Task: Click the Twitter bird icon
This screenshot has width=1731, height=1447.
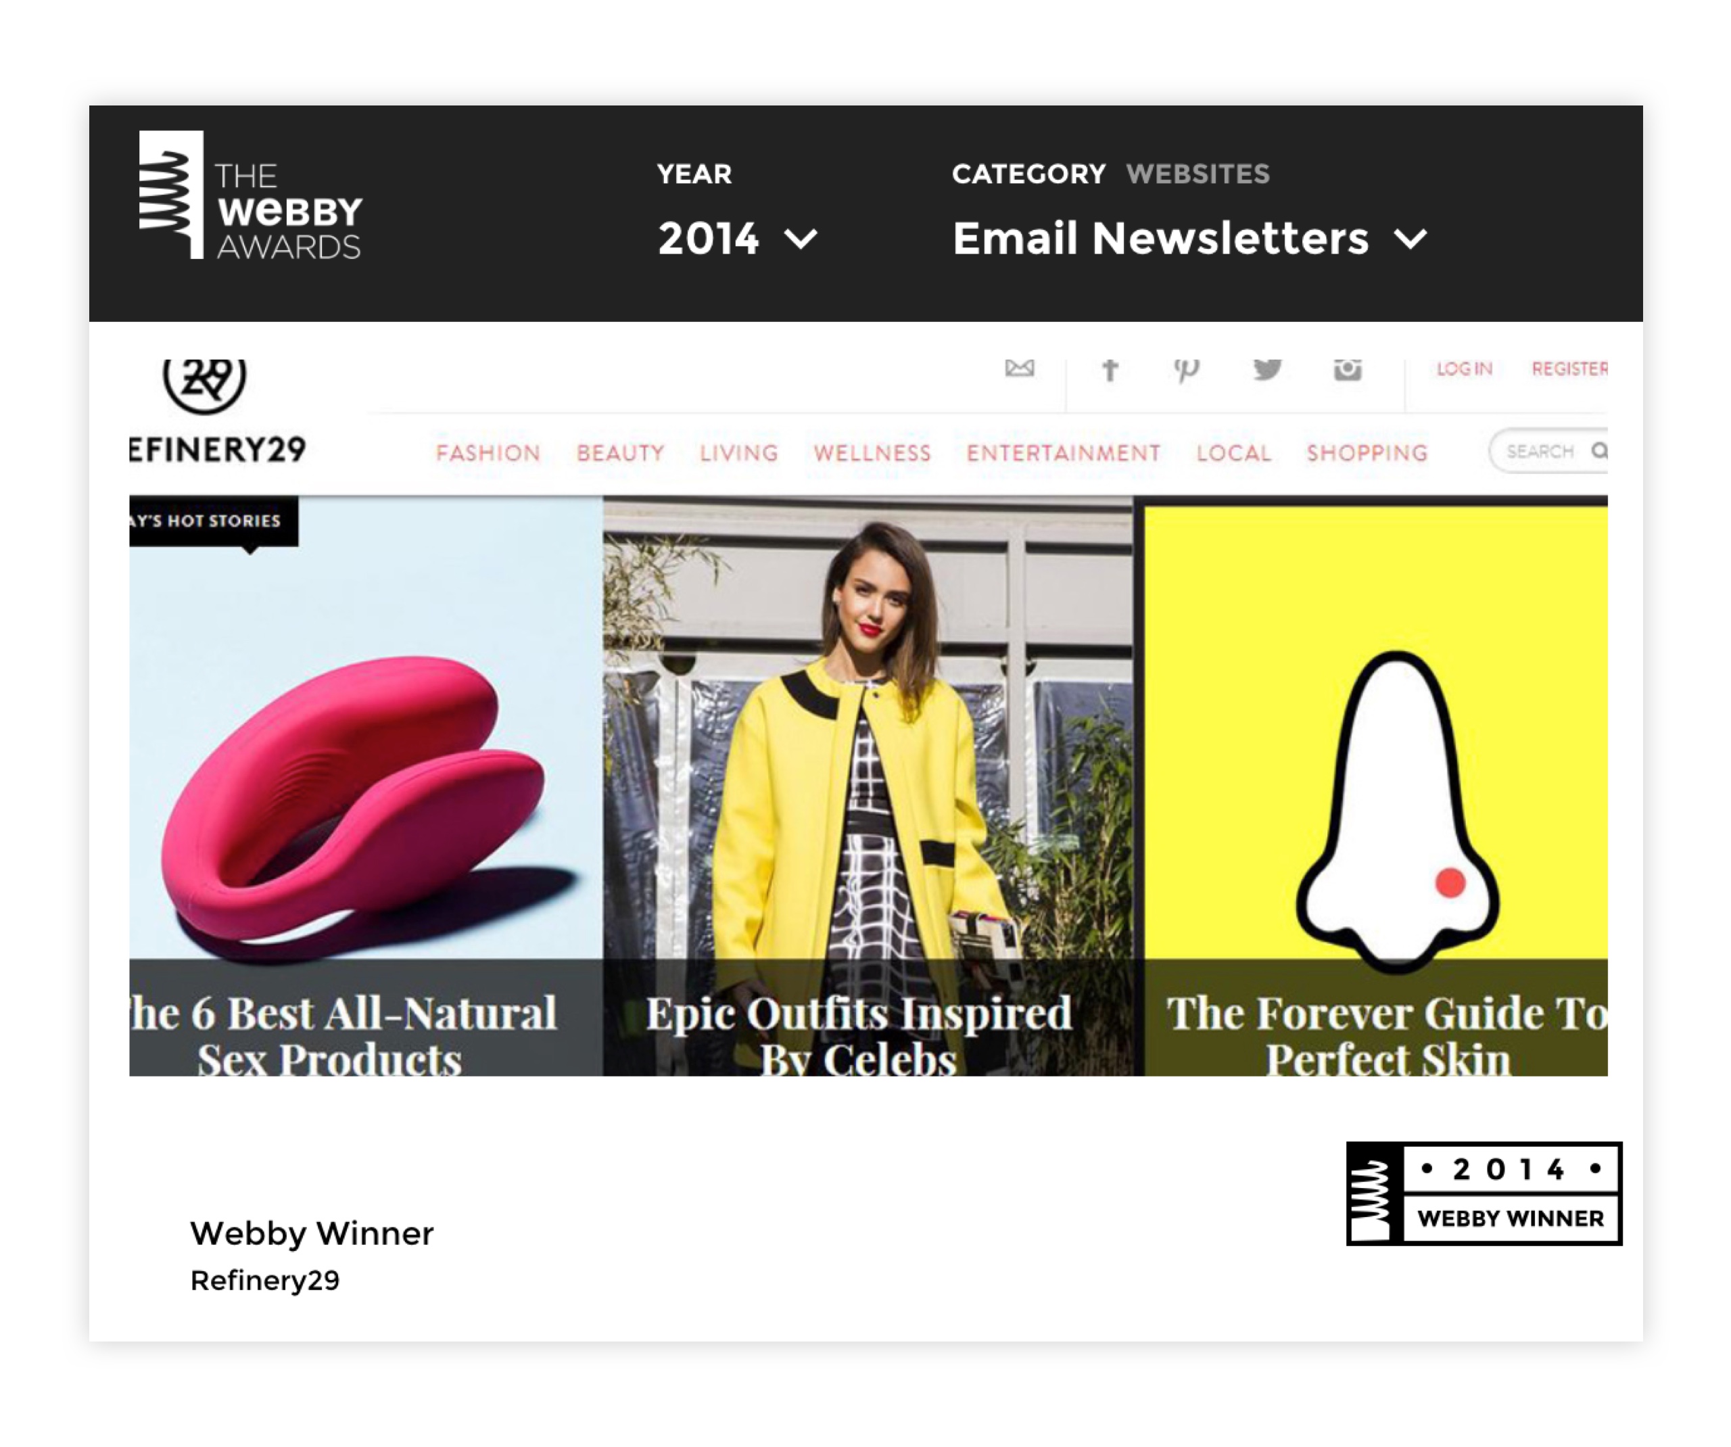Action: coord(1267,369)
